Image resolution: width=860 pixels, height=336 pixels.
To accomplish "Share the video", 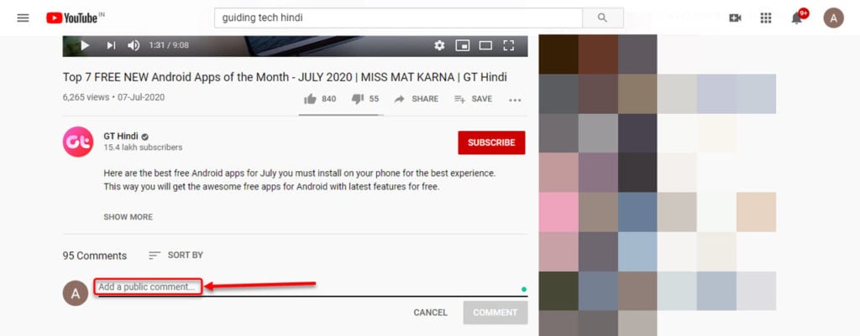I will pyautogui.click(x=417, y=99).
